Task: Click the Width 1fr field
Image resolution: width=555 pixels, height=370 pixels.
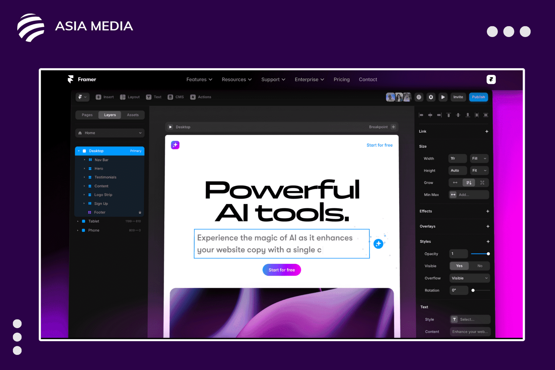Action: [x=458, y=158]
